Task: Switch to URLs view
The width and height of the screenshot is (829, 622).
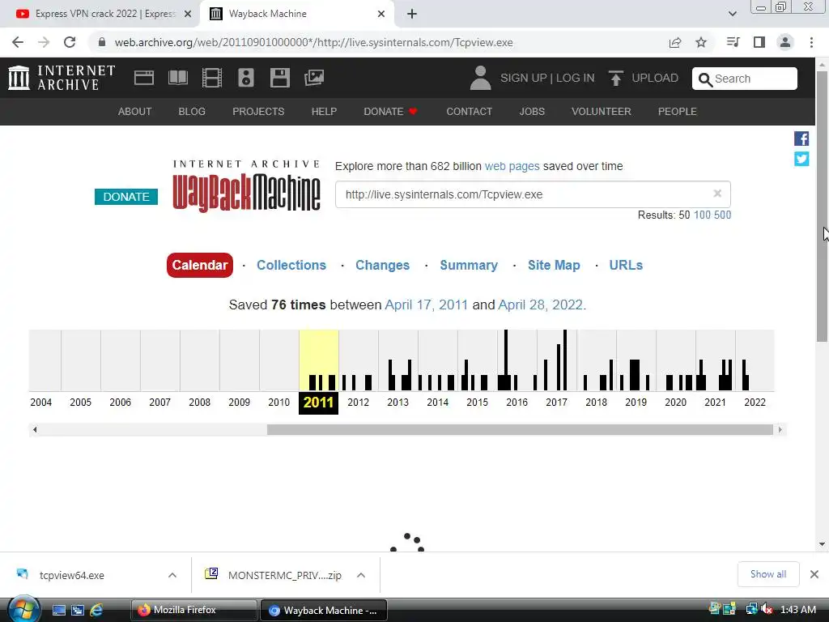Action: click(x=626, y=265)
